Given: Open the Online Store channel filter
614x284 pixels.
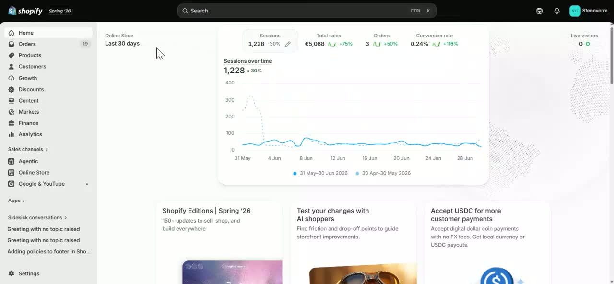Looking at the screenshot, I should (119, 35).
